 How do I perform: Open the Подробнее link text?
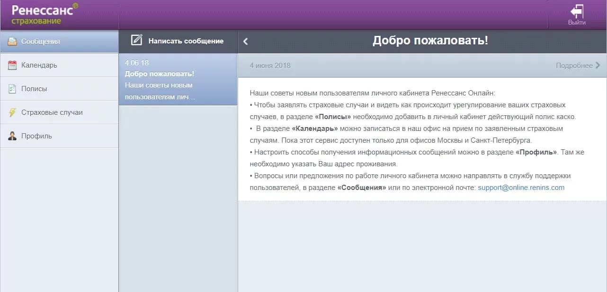[574, 65]
